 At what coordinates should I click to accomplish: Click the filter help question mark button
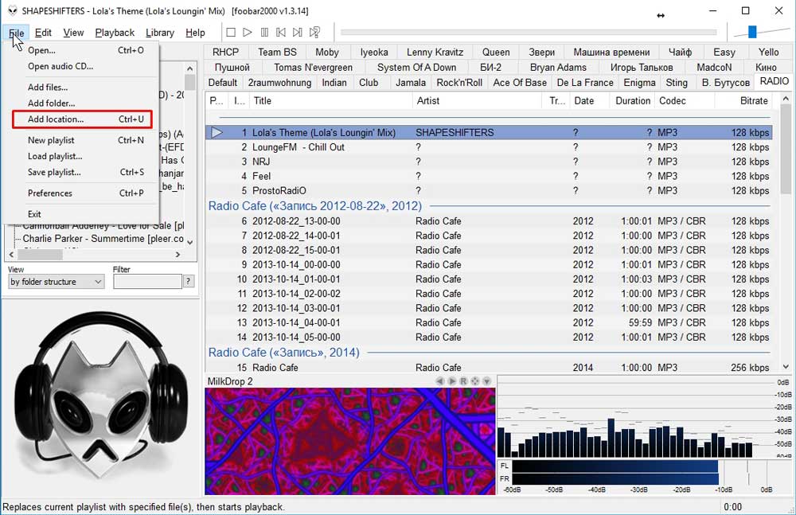coord(189,282)
